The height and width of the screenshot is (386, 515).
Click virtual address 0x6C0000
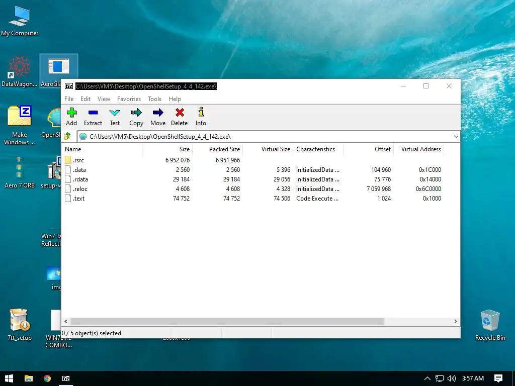[428, 189]
